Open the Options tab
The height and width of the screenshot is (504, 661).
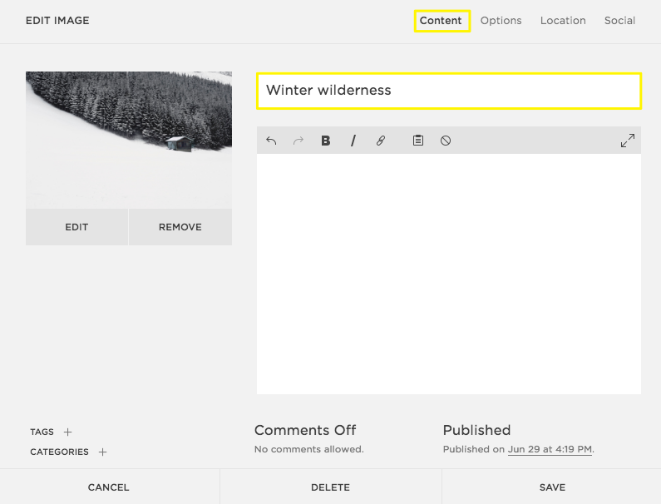coord(501,21)
